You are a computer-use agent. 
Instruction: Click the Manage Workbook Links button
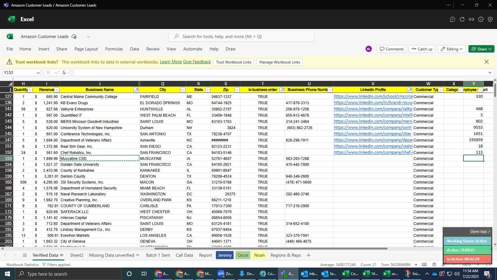[280, 62]
